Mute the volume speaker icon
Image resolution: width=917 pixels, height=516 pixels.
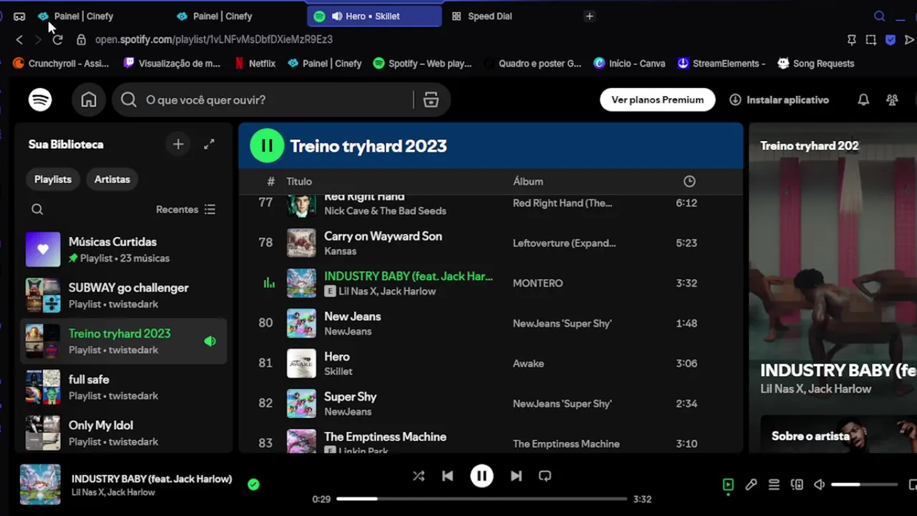click(x=820, y=484)
